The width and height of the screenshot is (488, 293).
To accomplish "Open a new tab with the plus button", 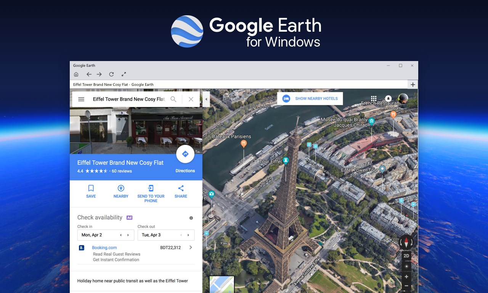I will coord(413,85).
